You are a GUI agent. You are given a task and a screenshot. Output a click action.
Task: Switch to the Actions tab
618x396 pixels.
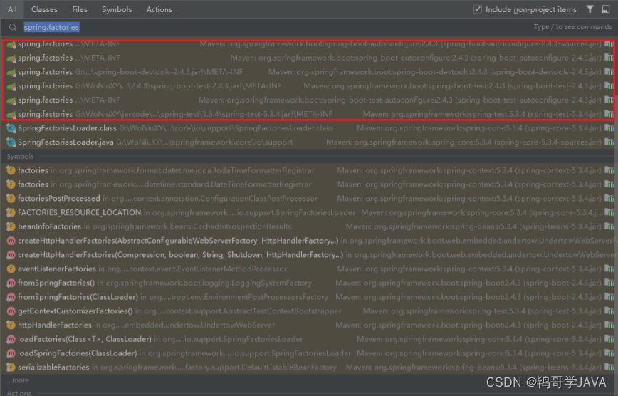tap(159, 9)
